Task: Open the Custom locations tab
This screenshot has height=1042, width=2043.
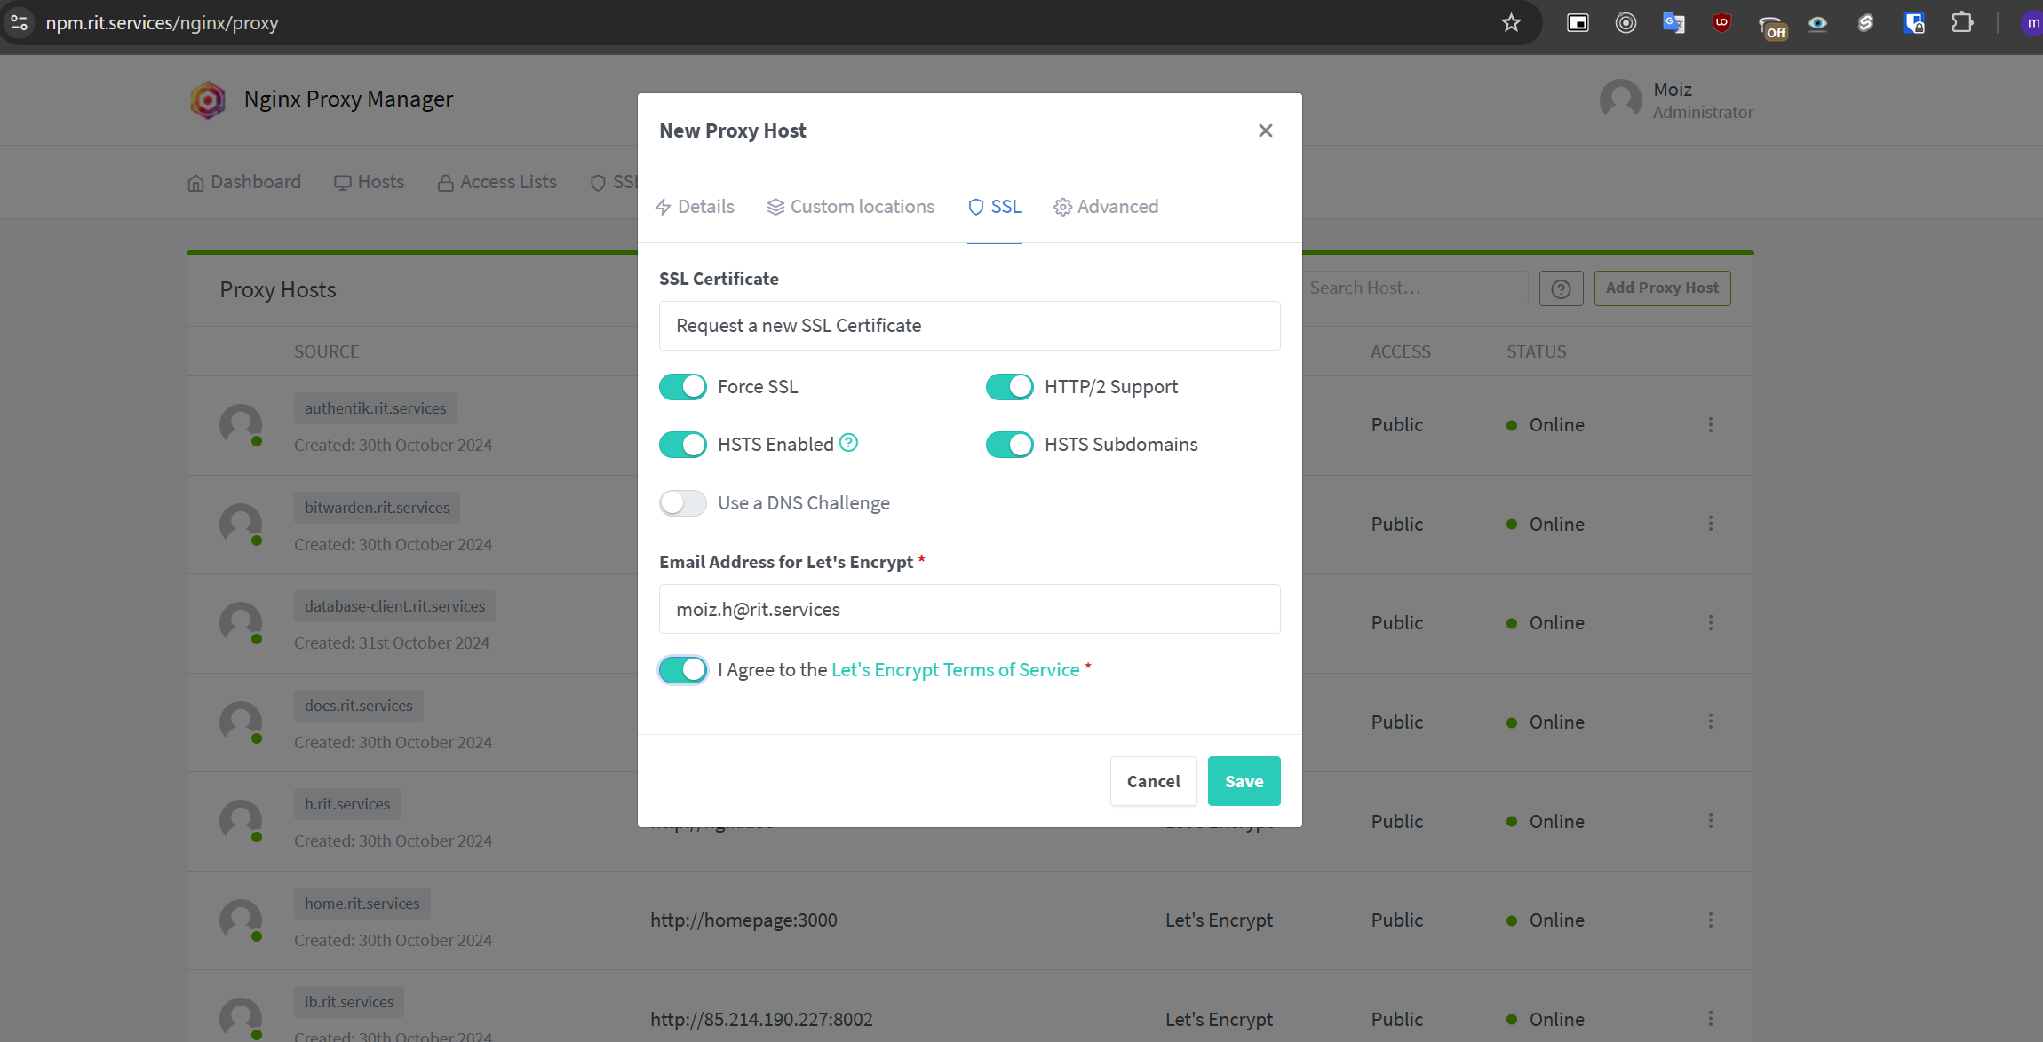Action: pyautogui.click(x=851, y=207)
